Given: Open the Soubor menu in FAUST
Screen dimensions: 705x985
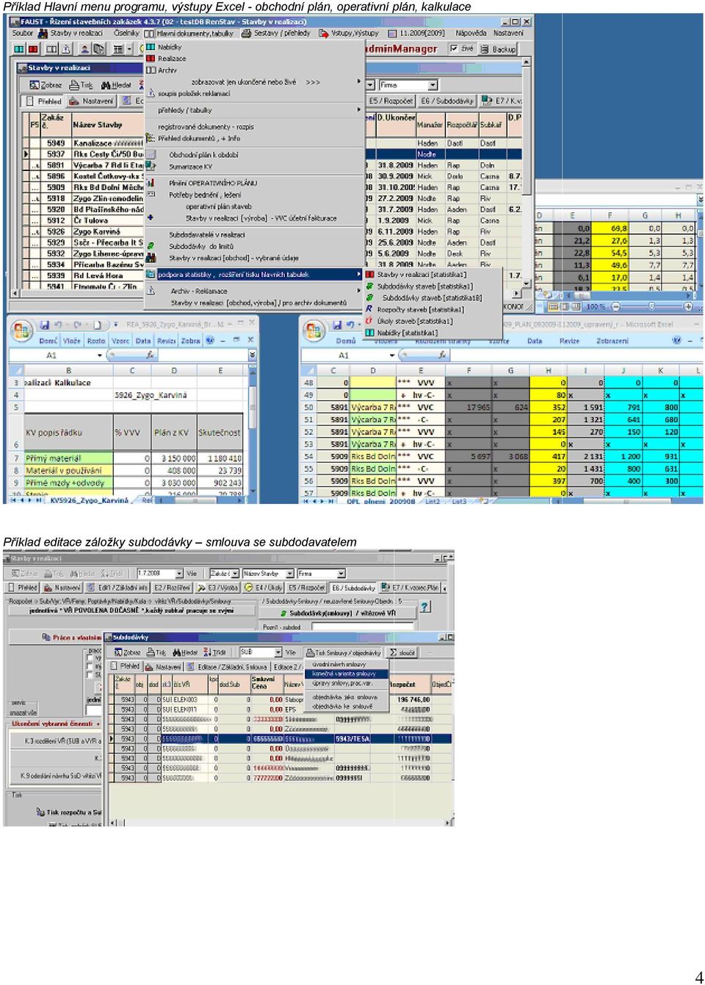Looking at the screenshot, I should pyautogui.click(x=22, y=33).
